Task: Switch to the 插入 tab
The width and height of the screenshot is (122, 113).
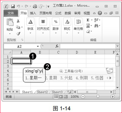Action: point(33,13)
